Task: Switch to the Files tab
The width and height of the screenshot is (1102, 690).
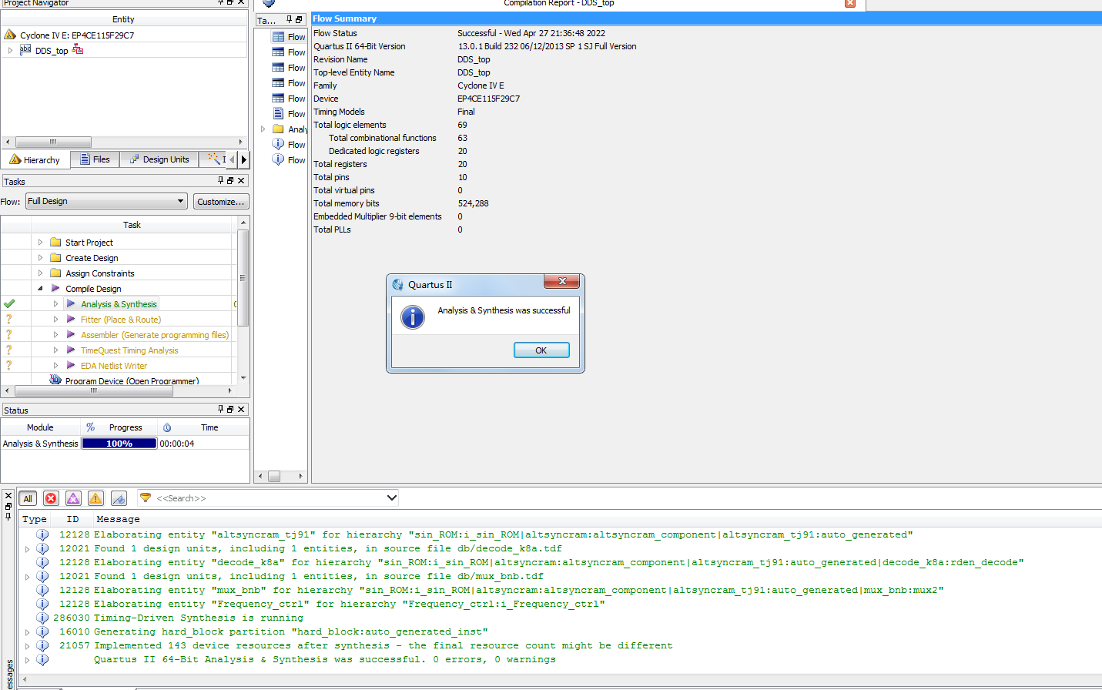Action: (x=95, y=159)
